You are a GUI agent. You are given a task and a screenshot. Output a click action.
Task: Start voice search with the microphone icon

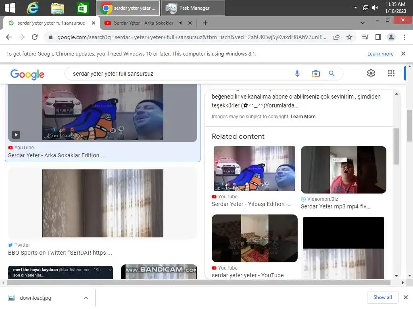[297, 74]
